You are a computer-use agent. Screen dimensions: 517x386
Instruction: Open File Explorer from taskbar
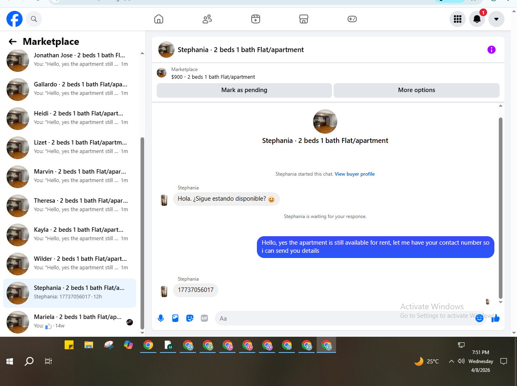[x=89, y=345]
